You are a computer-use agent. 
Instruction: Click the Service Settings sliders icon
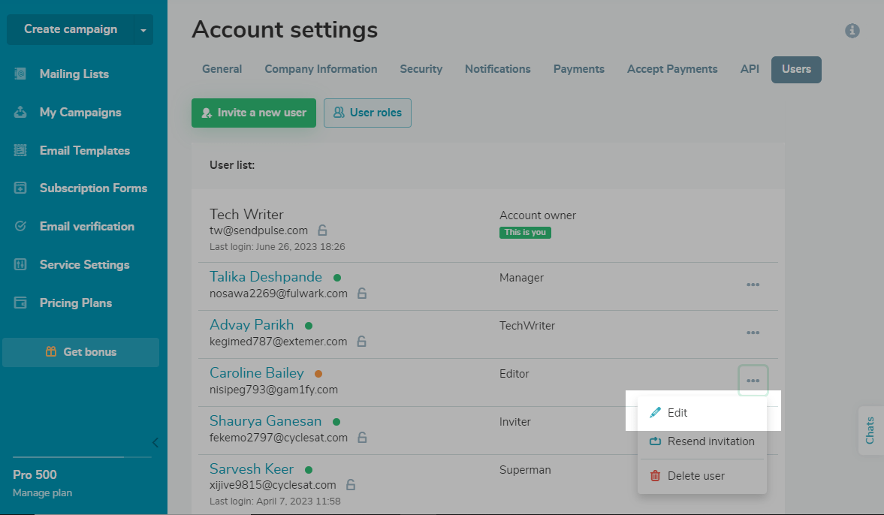tap(21, 264)
